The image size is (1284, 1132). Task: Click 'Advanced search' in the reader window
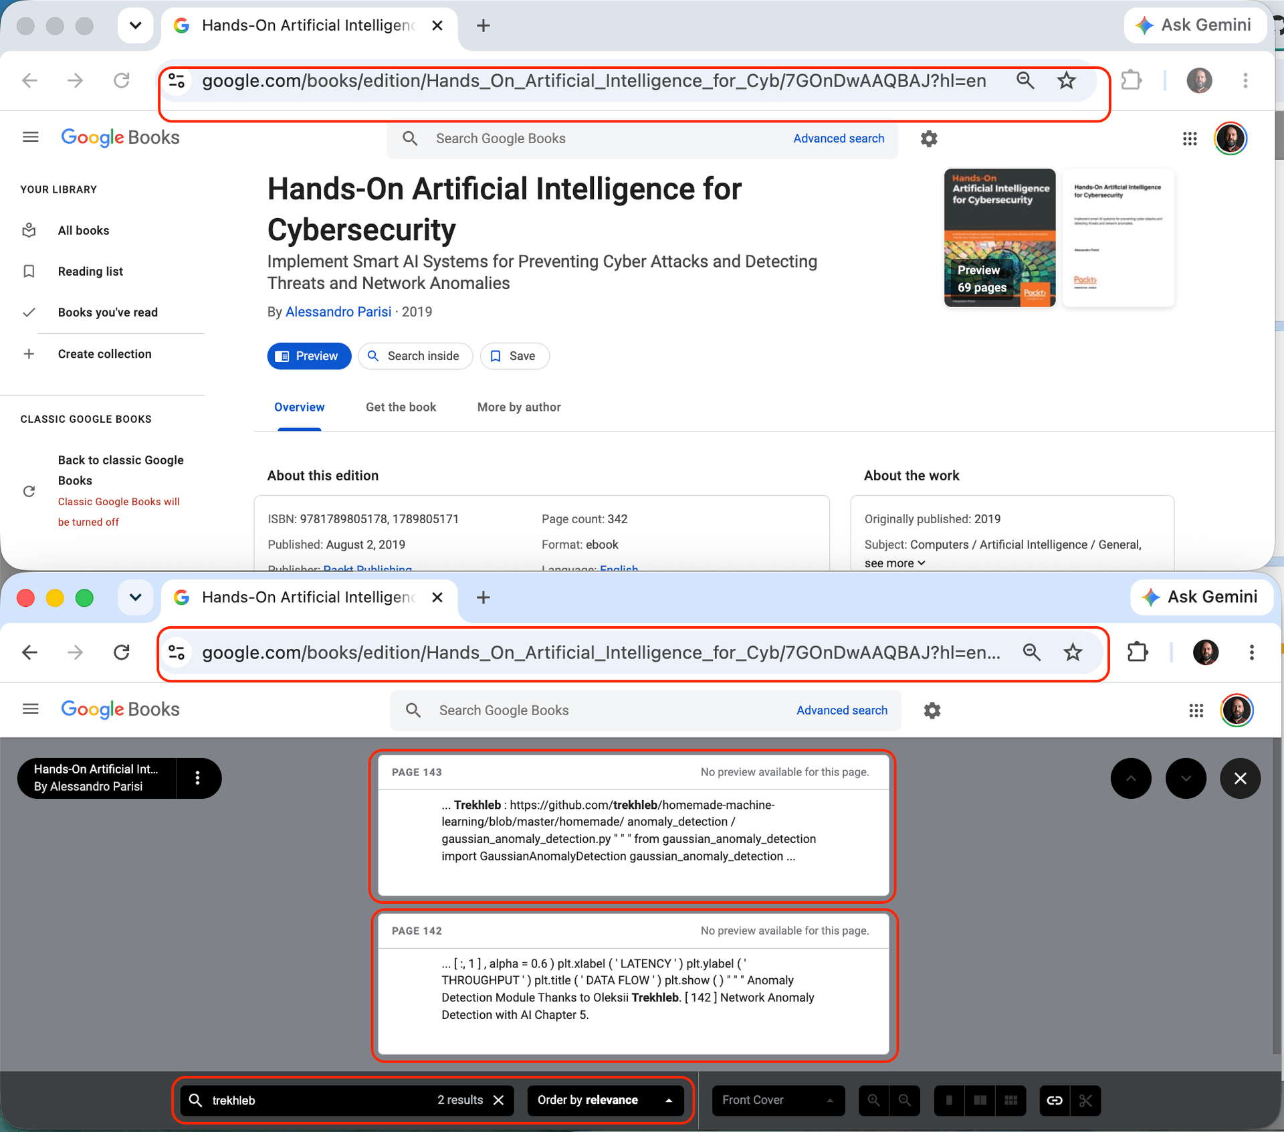click(x=842, y=711)
